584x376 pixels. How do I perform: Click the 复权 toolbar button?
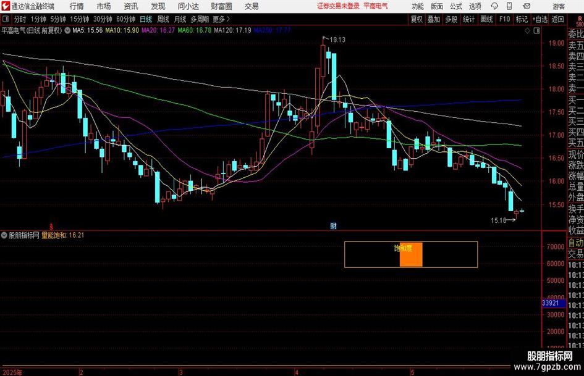click(417, 19)
